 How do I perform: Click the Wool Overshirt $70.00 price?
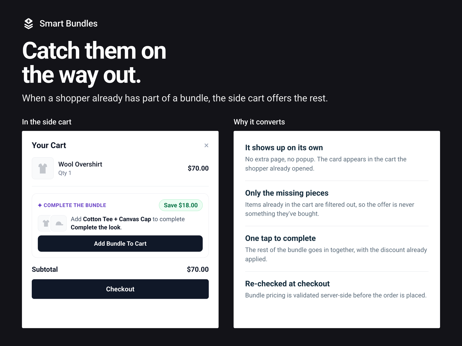(198, 168)
